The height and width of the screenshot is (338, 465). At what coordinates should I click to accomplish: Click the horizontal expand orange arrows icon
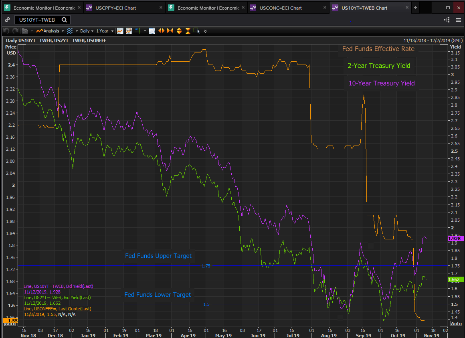pos(161,31)
